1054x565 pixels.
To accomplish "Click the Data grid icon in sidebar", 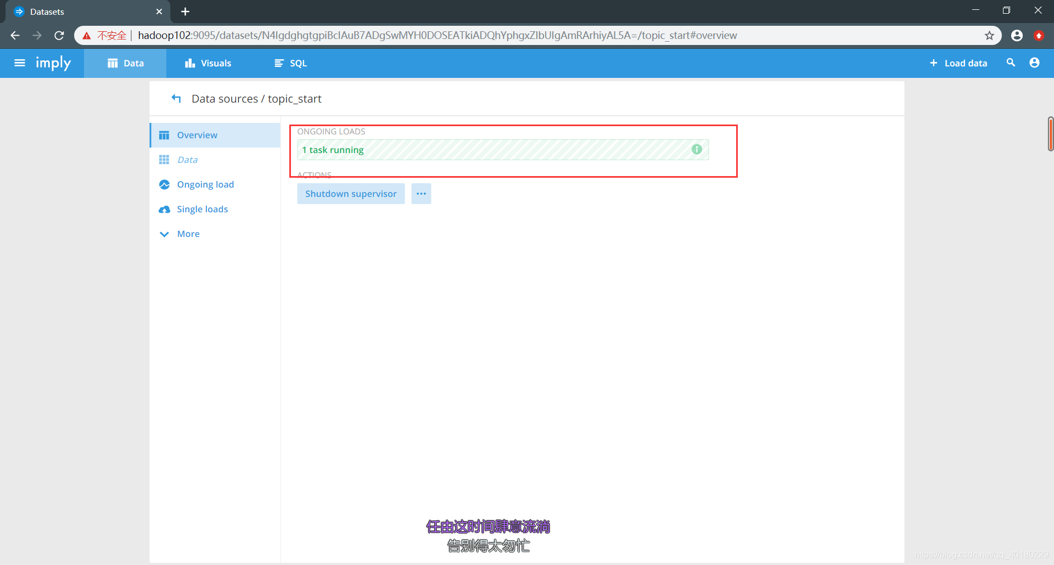I will pos(164,160).
